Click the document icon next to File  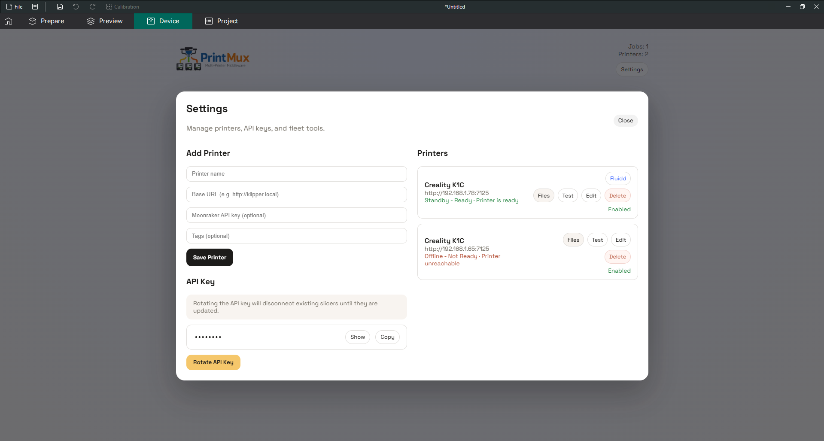point(35,6)
